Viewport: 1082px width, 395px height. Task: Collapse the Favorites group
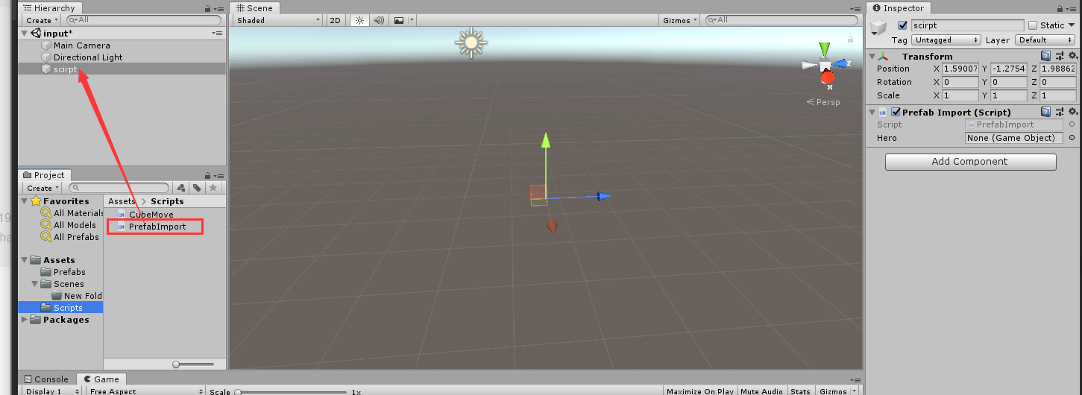pyautogui.click(x=25, y=201)
